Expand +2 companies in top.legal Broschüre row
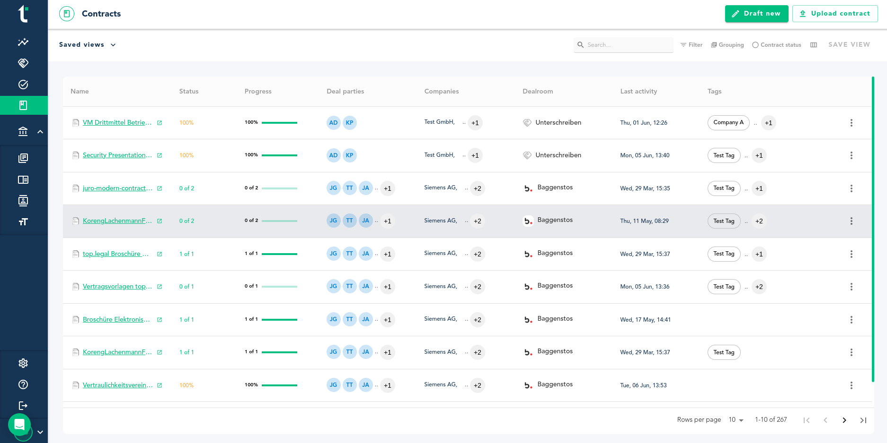887x443 pixels. coord(477,254)
